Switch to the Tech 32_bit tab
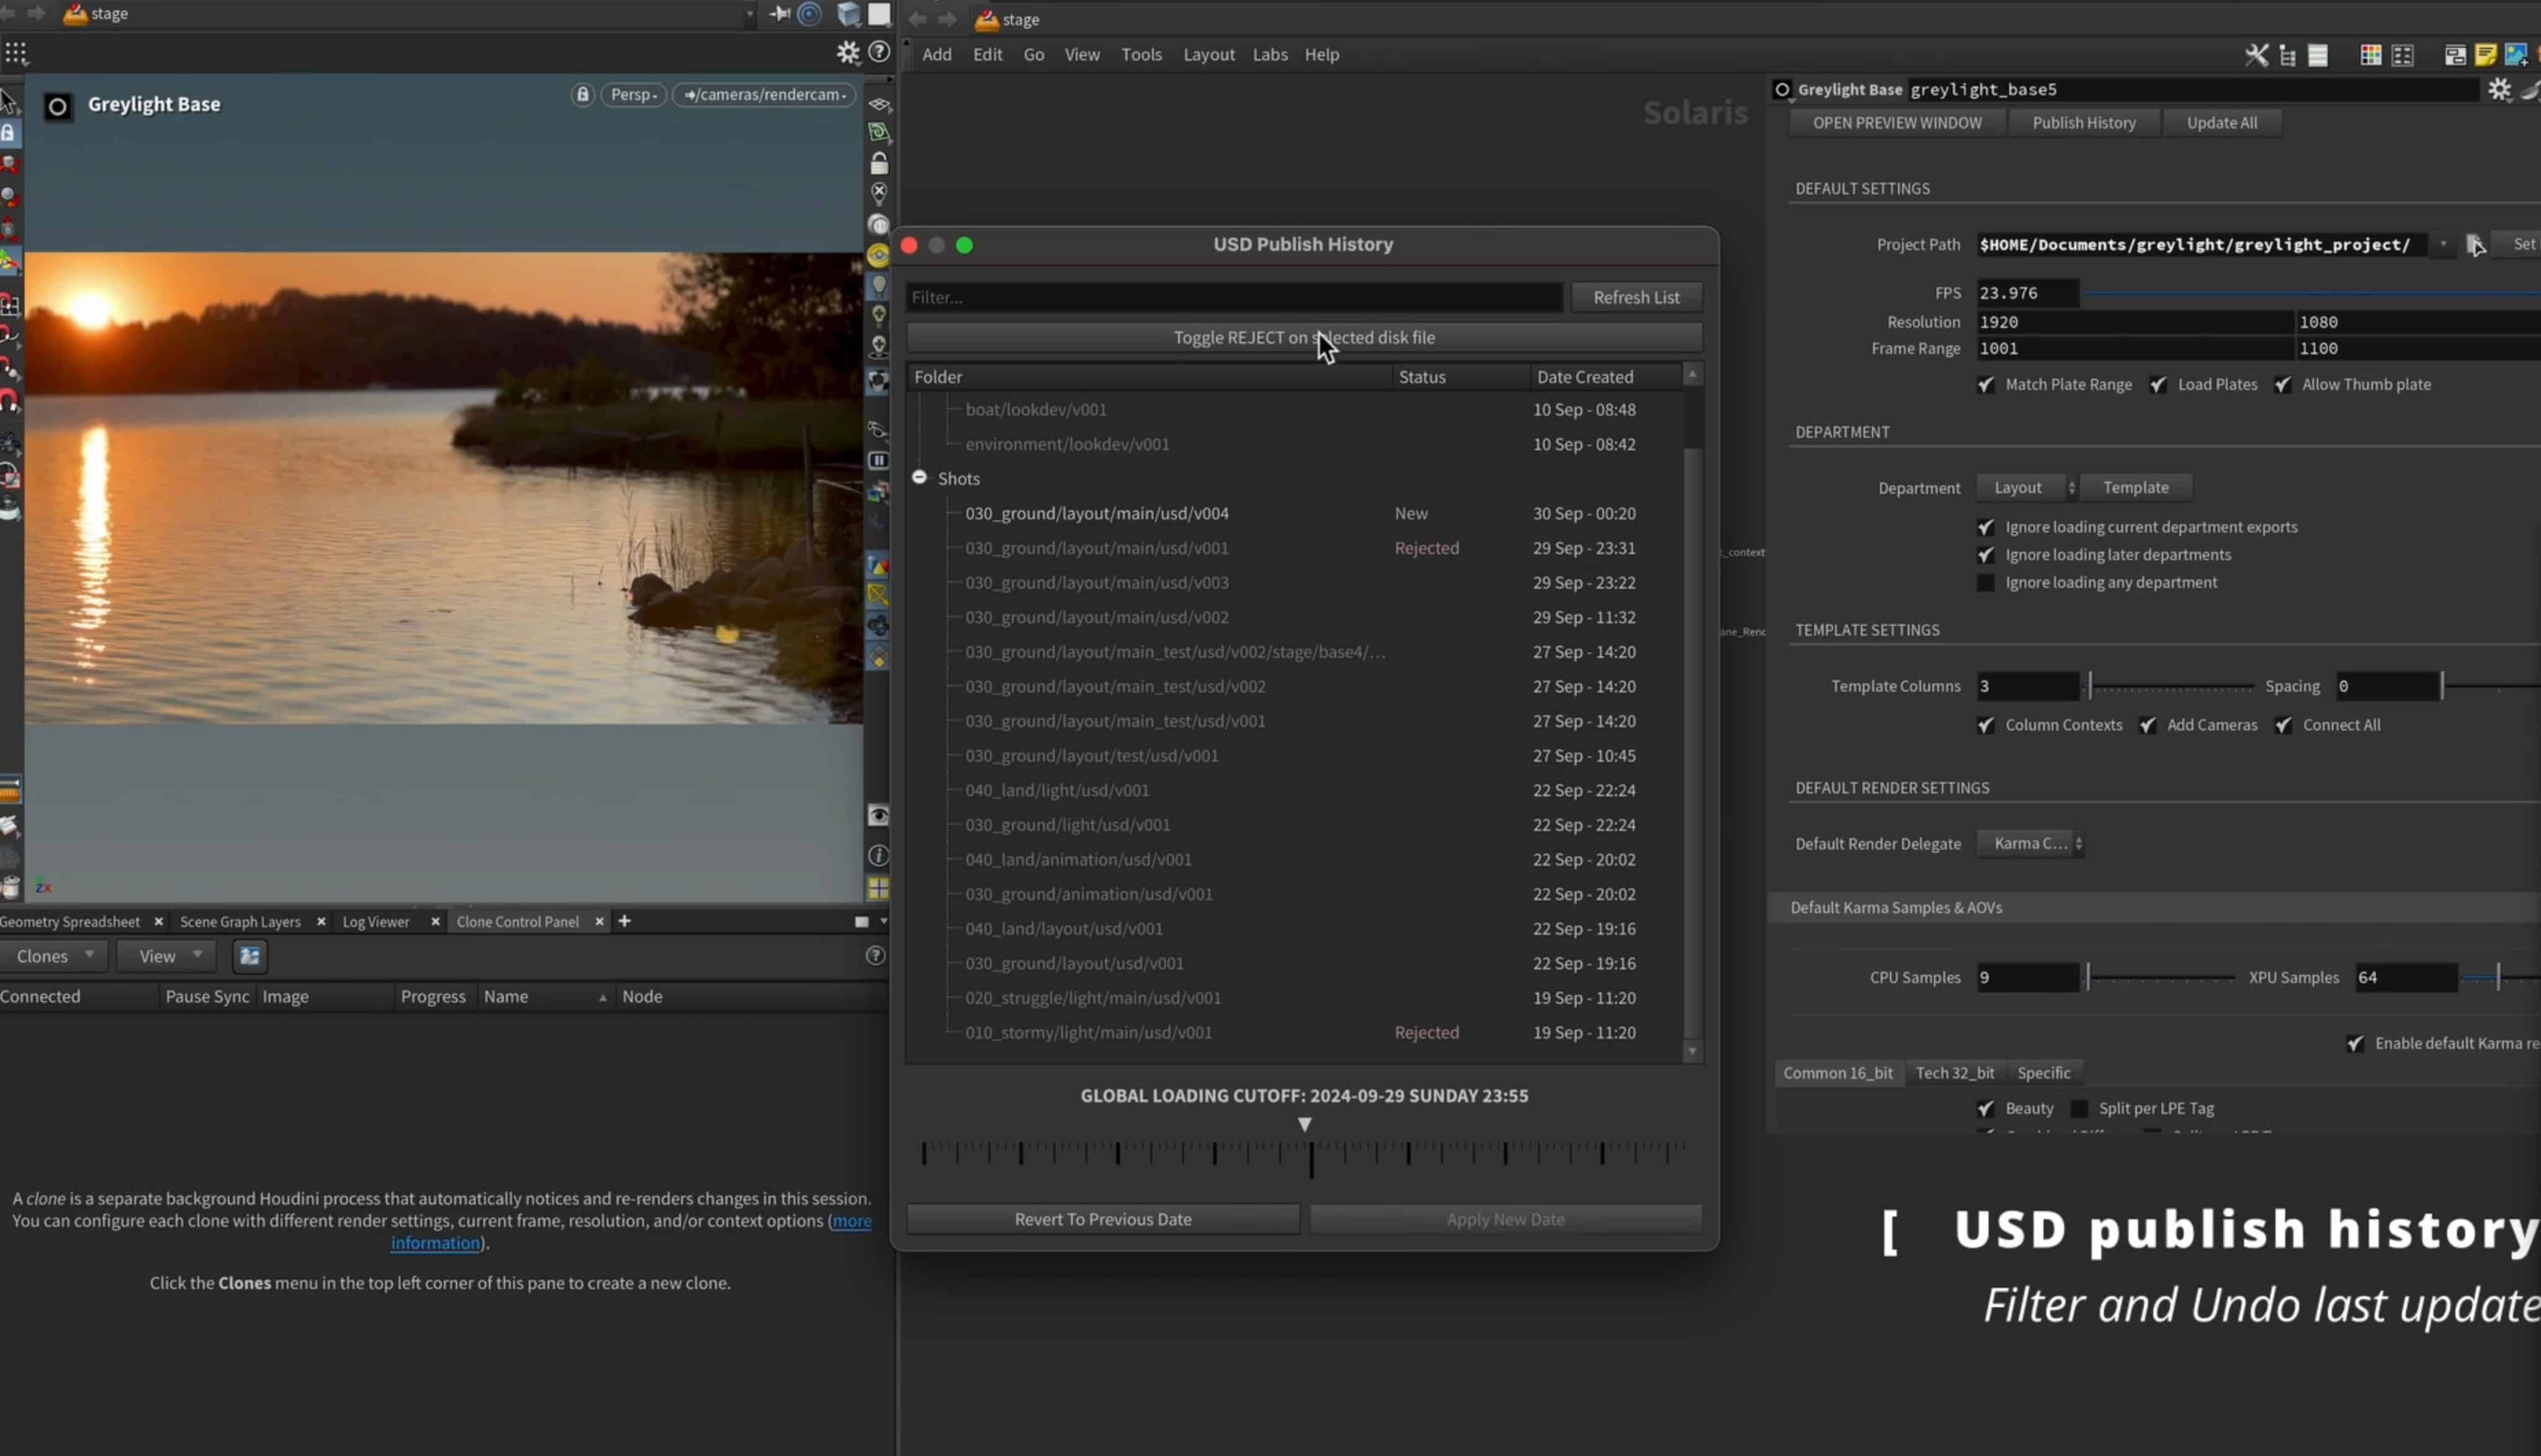The width and height of the screenshot is (2541, 1456). [x=1955, y=1073]
